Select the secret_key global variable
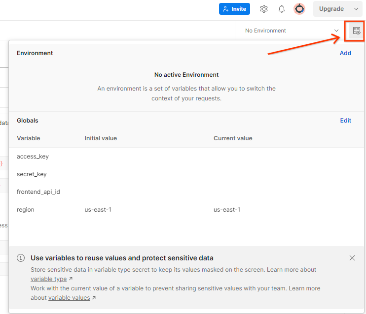The height and width of the screenshot is (314, 366). click(32, 174)
